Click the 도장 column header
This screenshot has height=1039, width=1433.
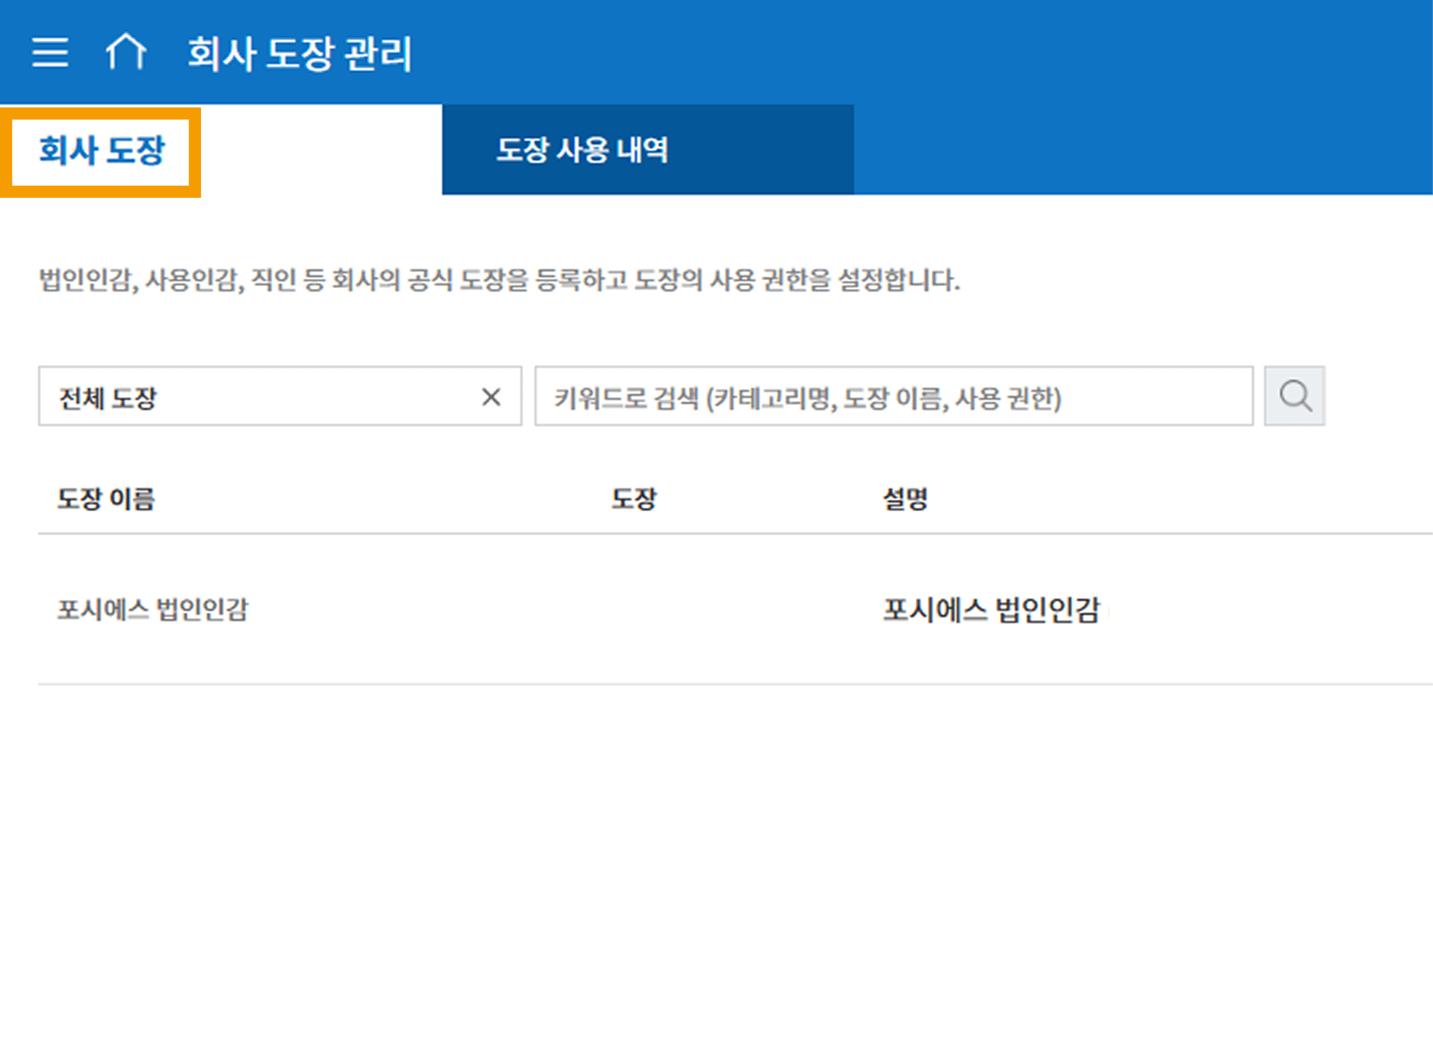point(633,499)
